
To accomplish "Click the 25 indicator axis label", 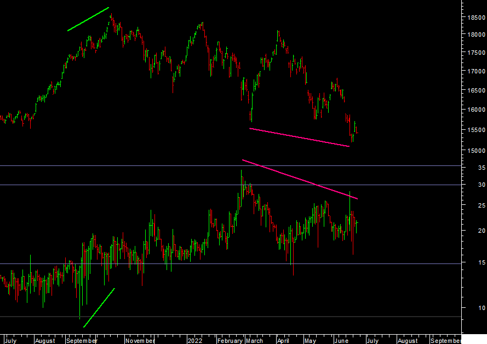I will point(482,205).
